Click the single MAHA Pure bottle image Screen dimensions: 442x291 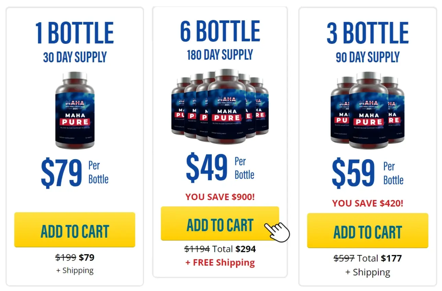(75, 110)
